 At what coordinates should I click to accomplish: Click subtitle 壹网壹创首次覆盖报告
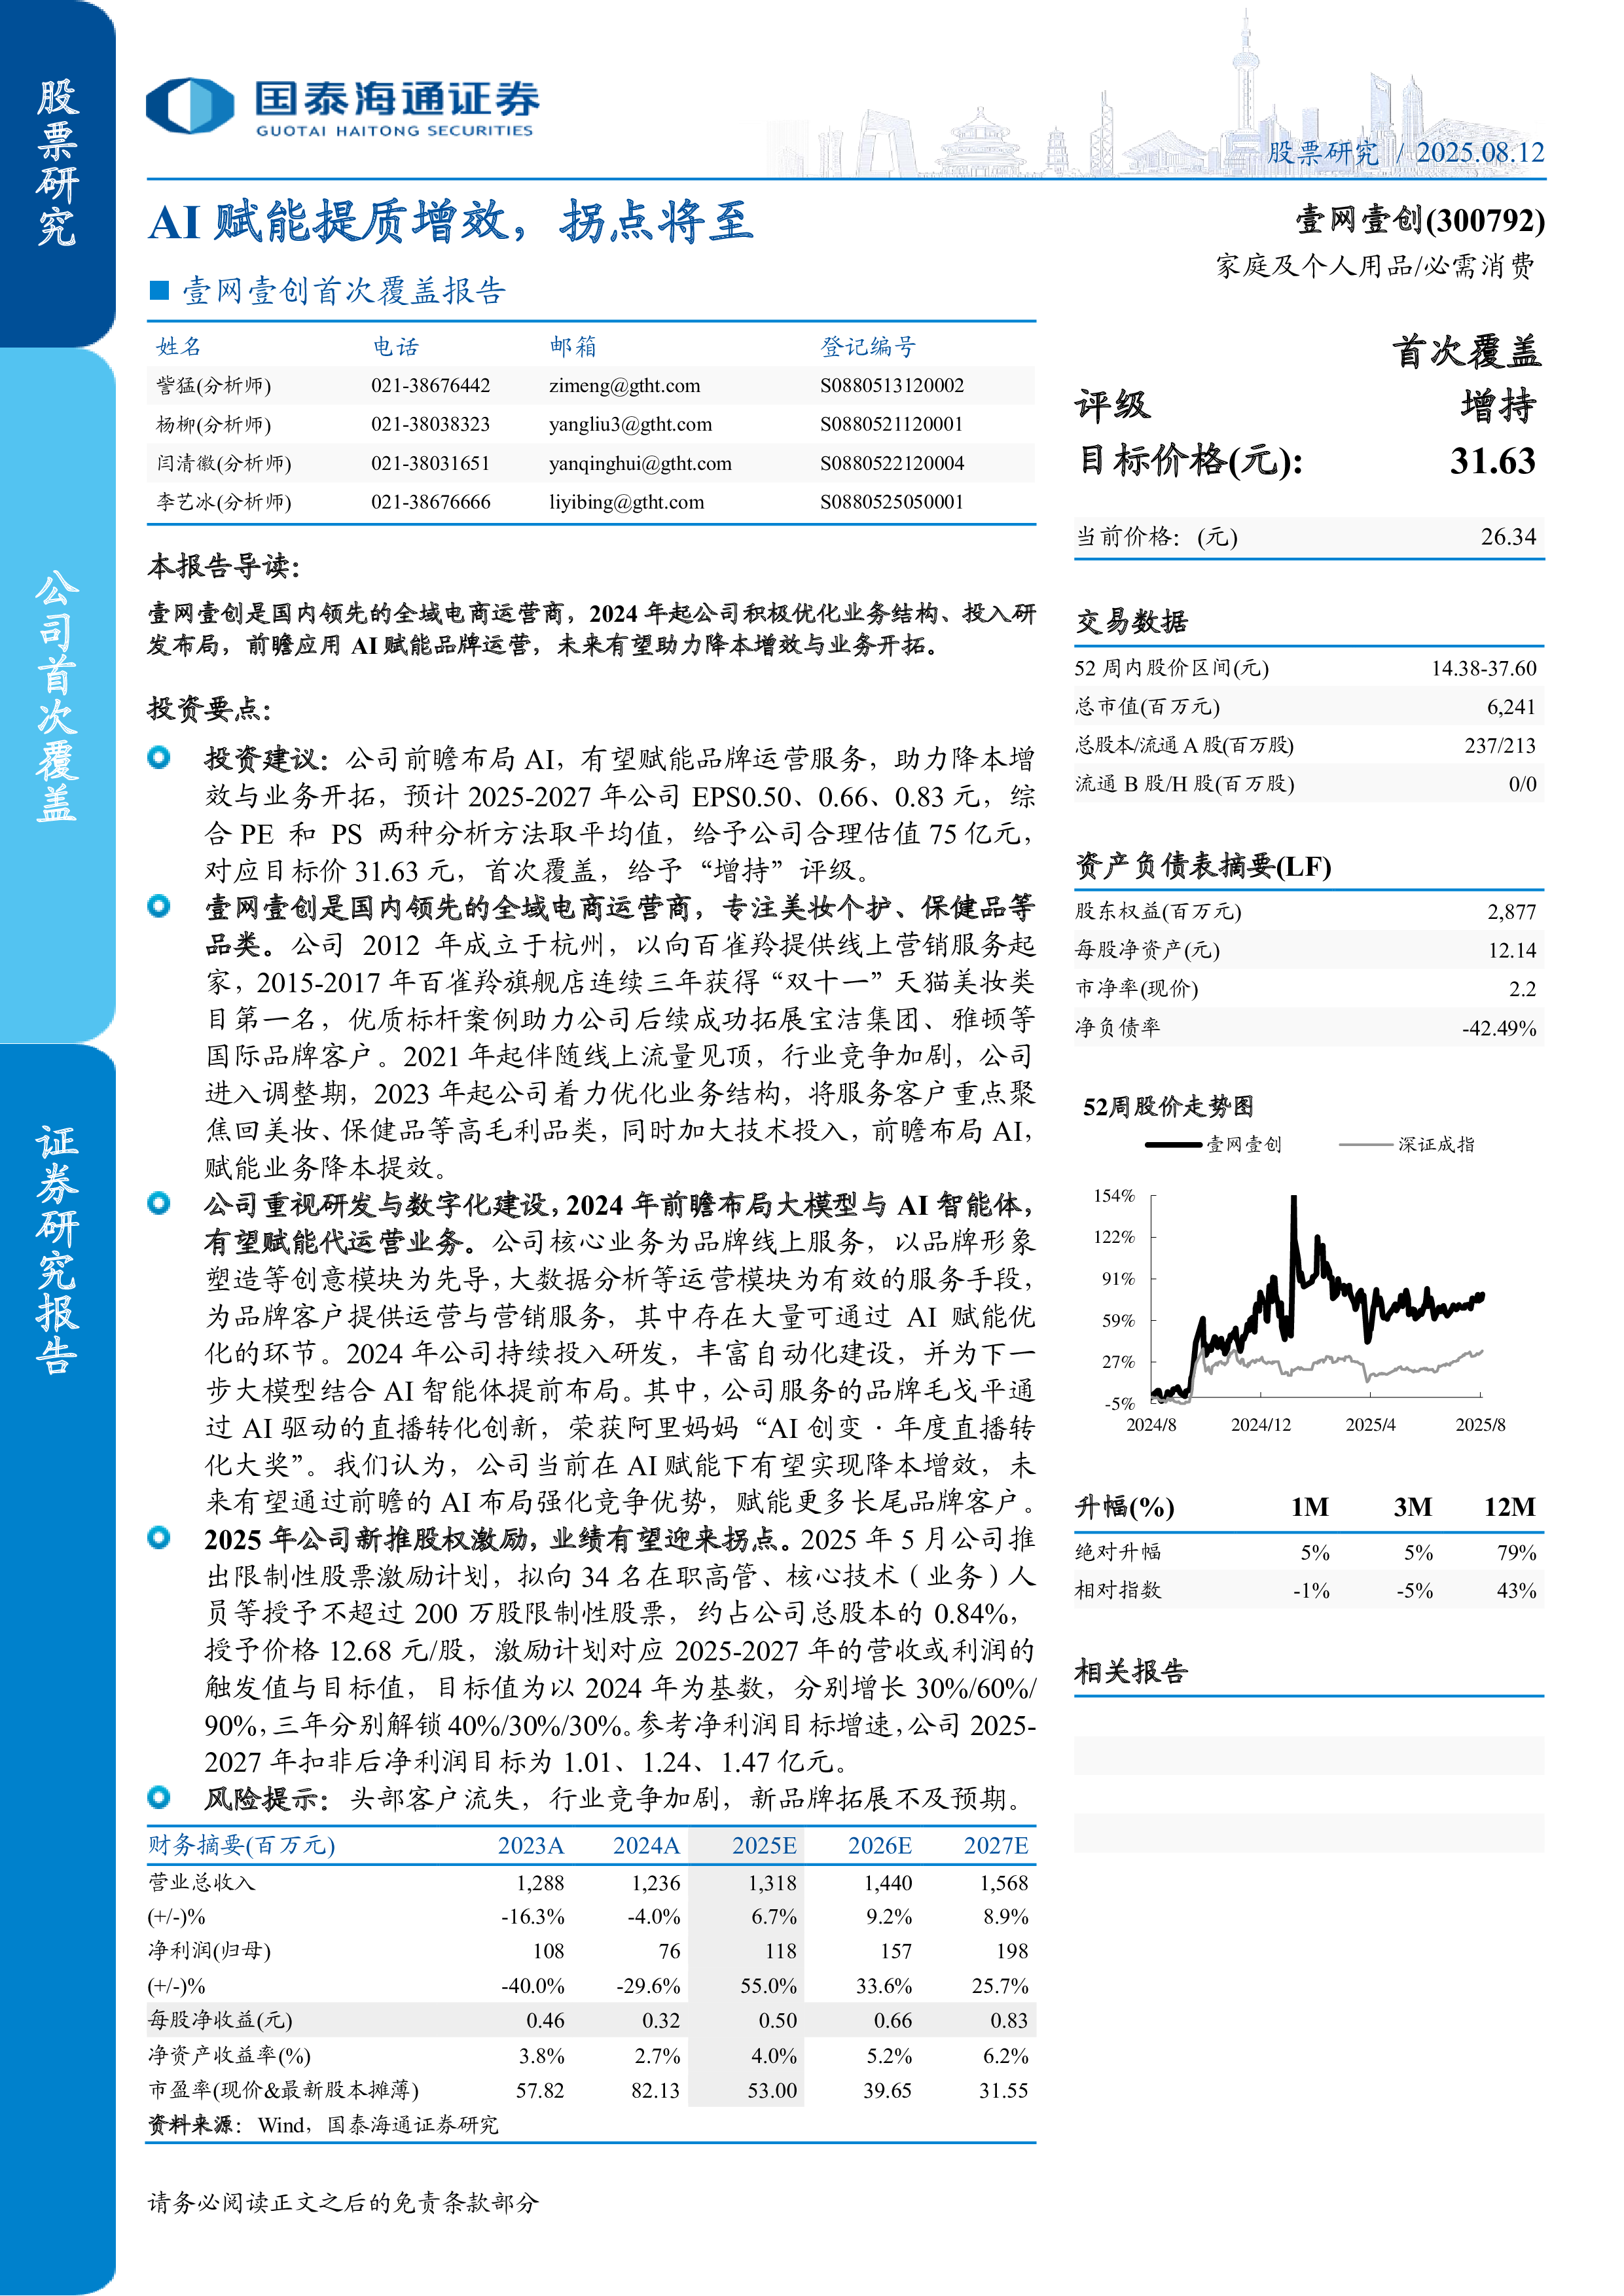tap(344, 290)
